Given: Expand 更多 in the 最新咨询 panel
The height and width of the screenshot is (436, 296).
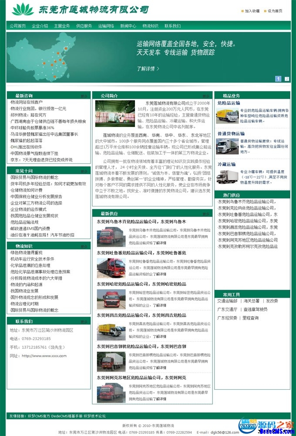Looking at the screenshot, I should pyautogui.click(x=84, y=96).
